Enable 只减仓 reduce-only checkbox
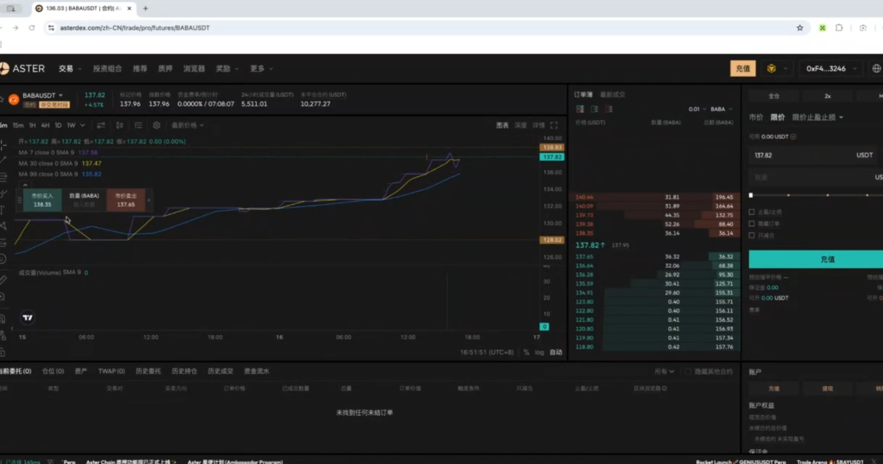The width and height of the screenshot is (883, 464). [x=752, y=235]
